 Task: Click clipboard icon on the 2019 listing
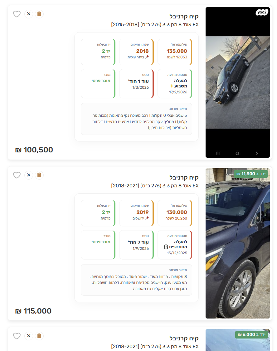tap(39, 175)
